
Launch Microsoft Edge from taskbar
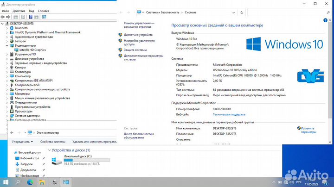30,182
